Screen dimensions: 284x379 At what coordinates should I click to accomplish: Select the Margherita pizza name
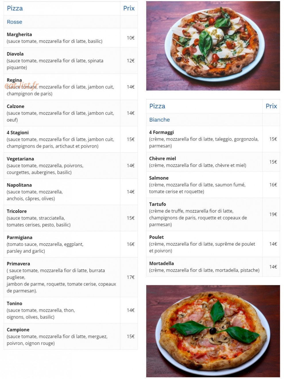click(19, 34)
